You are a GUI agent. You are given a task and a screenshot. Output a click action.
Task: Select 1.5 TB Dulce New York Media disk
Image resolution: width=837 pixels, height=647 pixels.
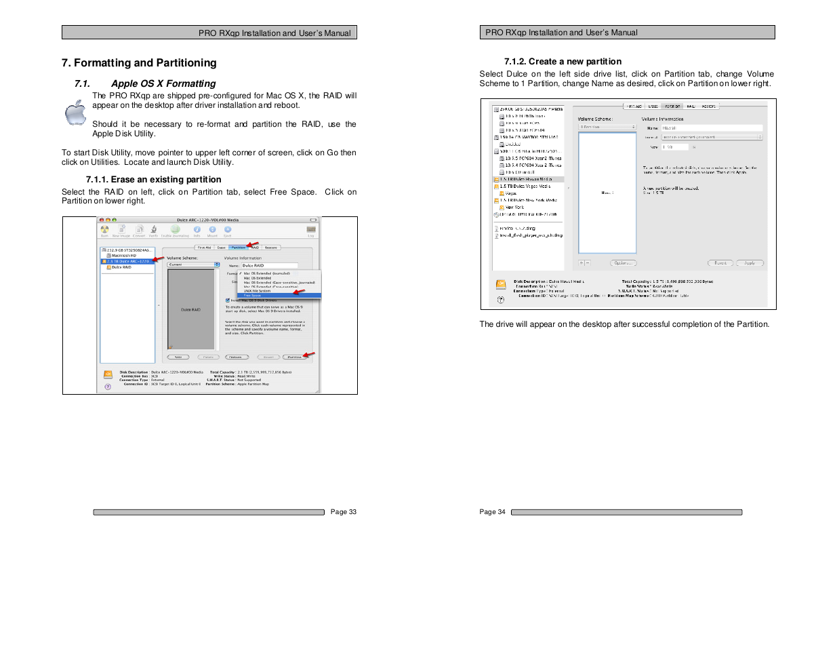pos(526,200)
